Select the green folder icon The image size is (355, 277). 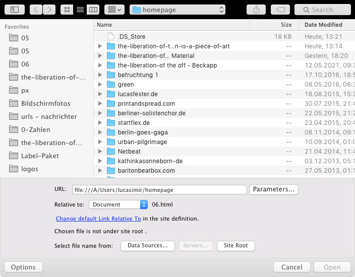111,84
